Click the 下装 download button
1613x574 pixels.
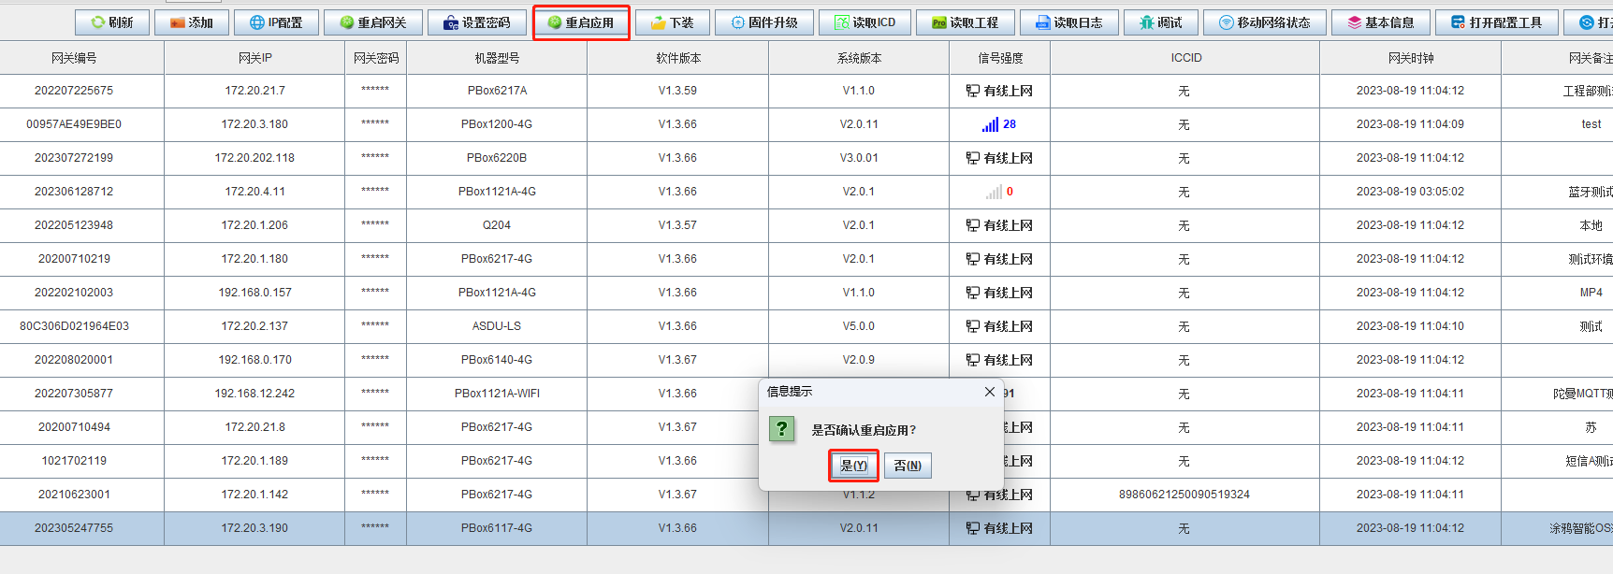point(672,22)
